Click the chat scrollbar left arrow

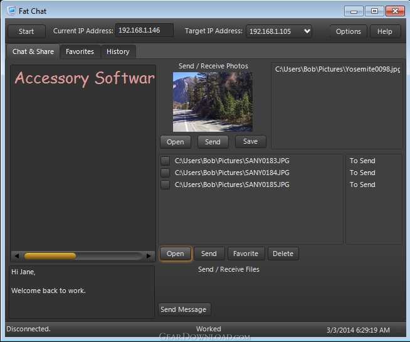click(x=17, y=256)
